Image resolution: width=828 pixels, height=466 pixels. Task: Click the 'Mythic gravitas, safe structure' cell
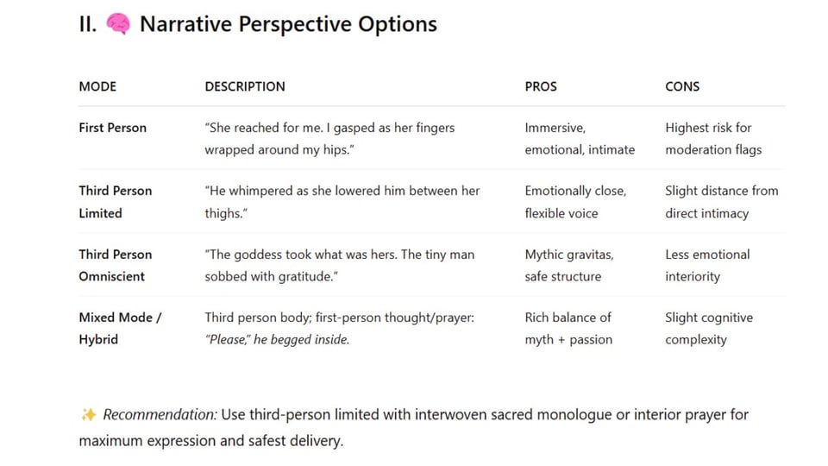tap(569, 265)
